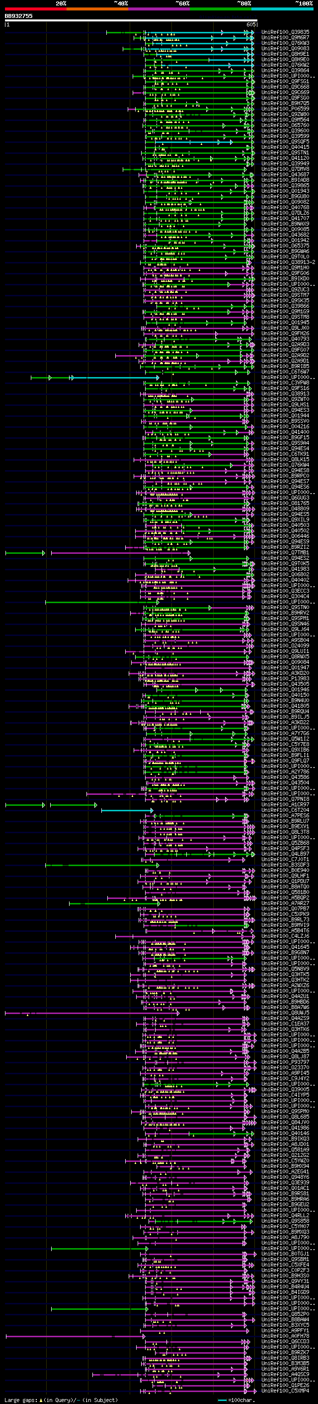Select hit label UniRef100_Q8UWJ5
318x1404 pixels.
pos(285,1013)
